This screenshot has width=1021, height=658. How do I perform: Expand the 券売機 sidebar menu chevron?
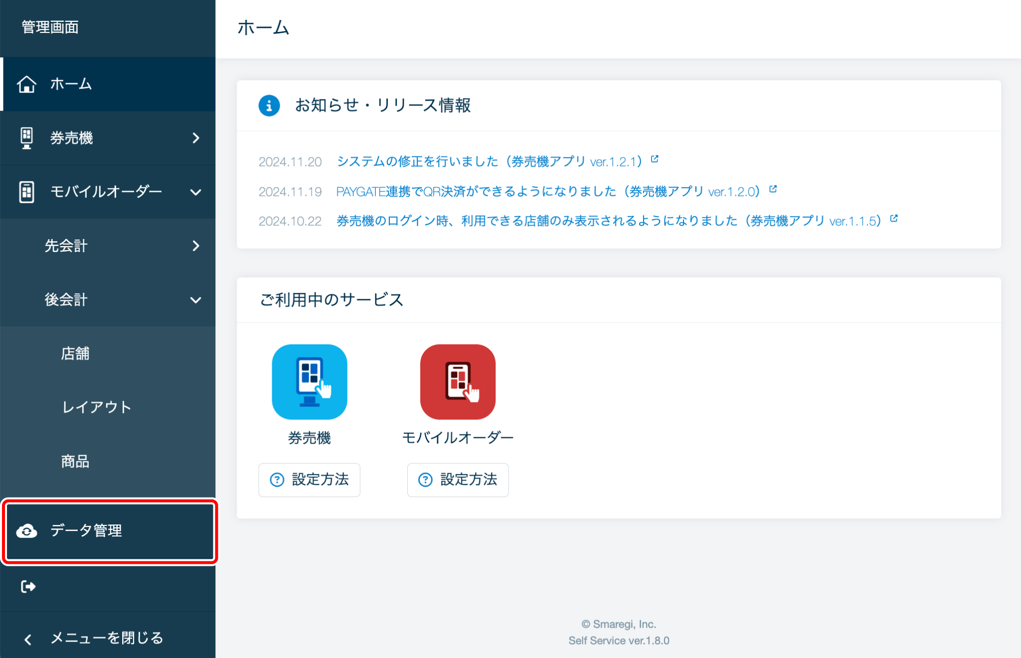tap(196, 138)
